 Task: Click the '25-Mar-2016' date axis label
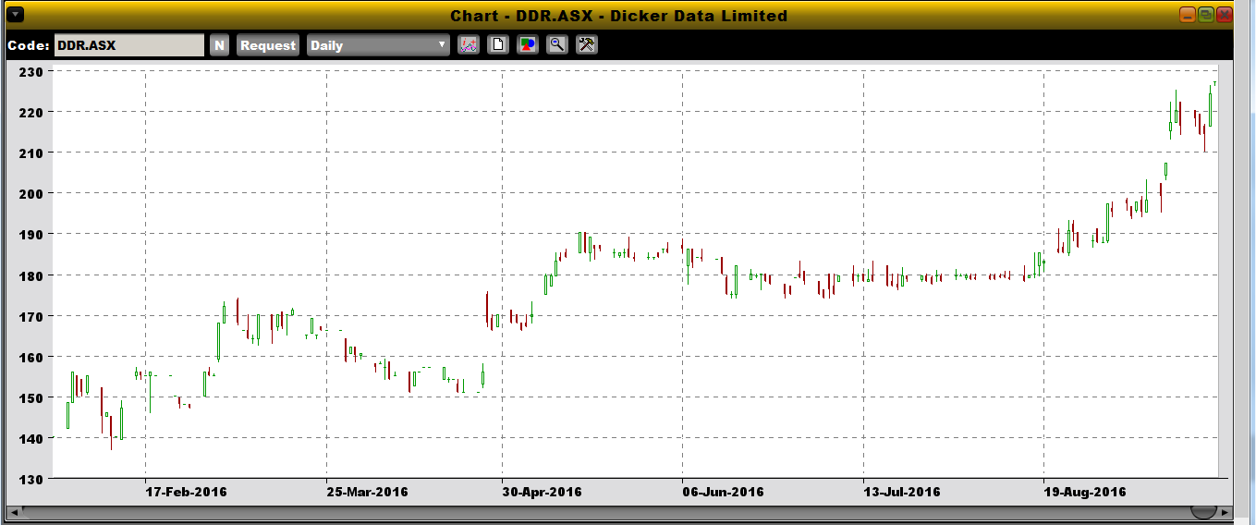tap(367, 492)
